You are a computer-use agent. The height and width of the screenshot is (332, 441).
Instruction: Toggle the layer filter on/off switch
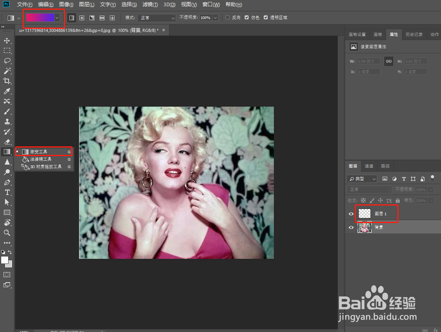[432, 178]
